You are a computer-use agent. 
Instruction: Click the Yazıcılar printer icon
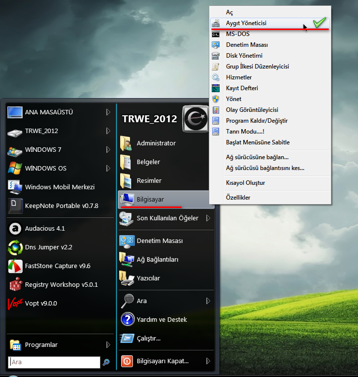click(127, 278)
